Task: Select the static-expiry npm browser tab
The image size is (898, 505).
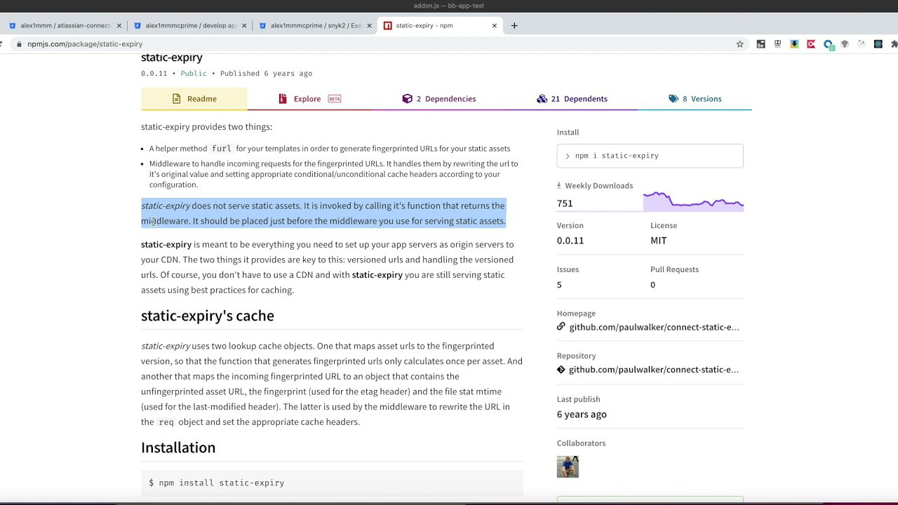Action: point(440,26)
